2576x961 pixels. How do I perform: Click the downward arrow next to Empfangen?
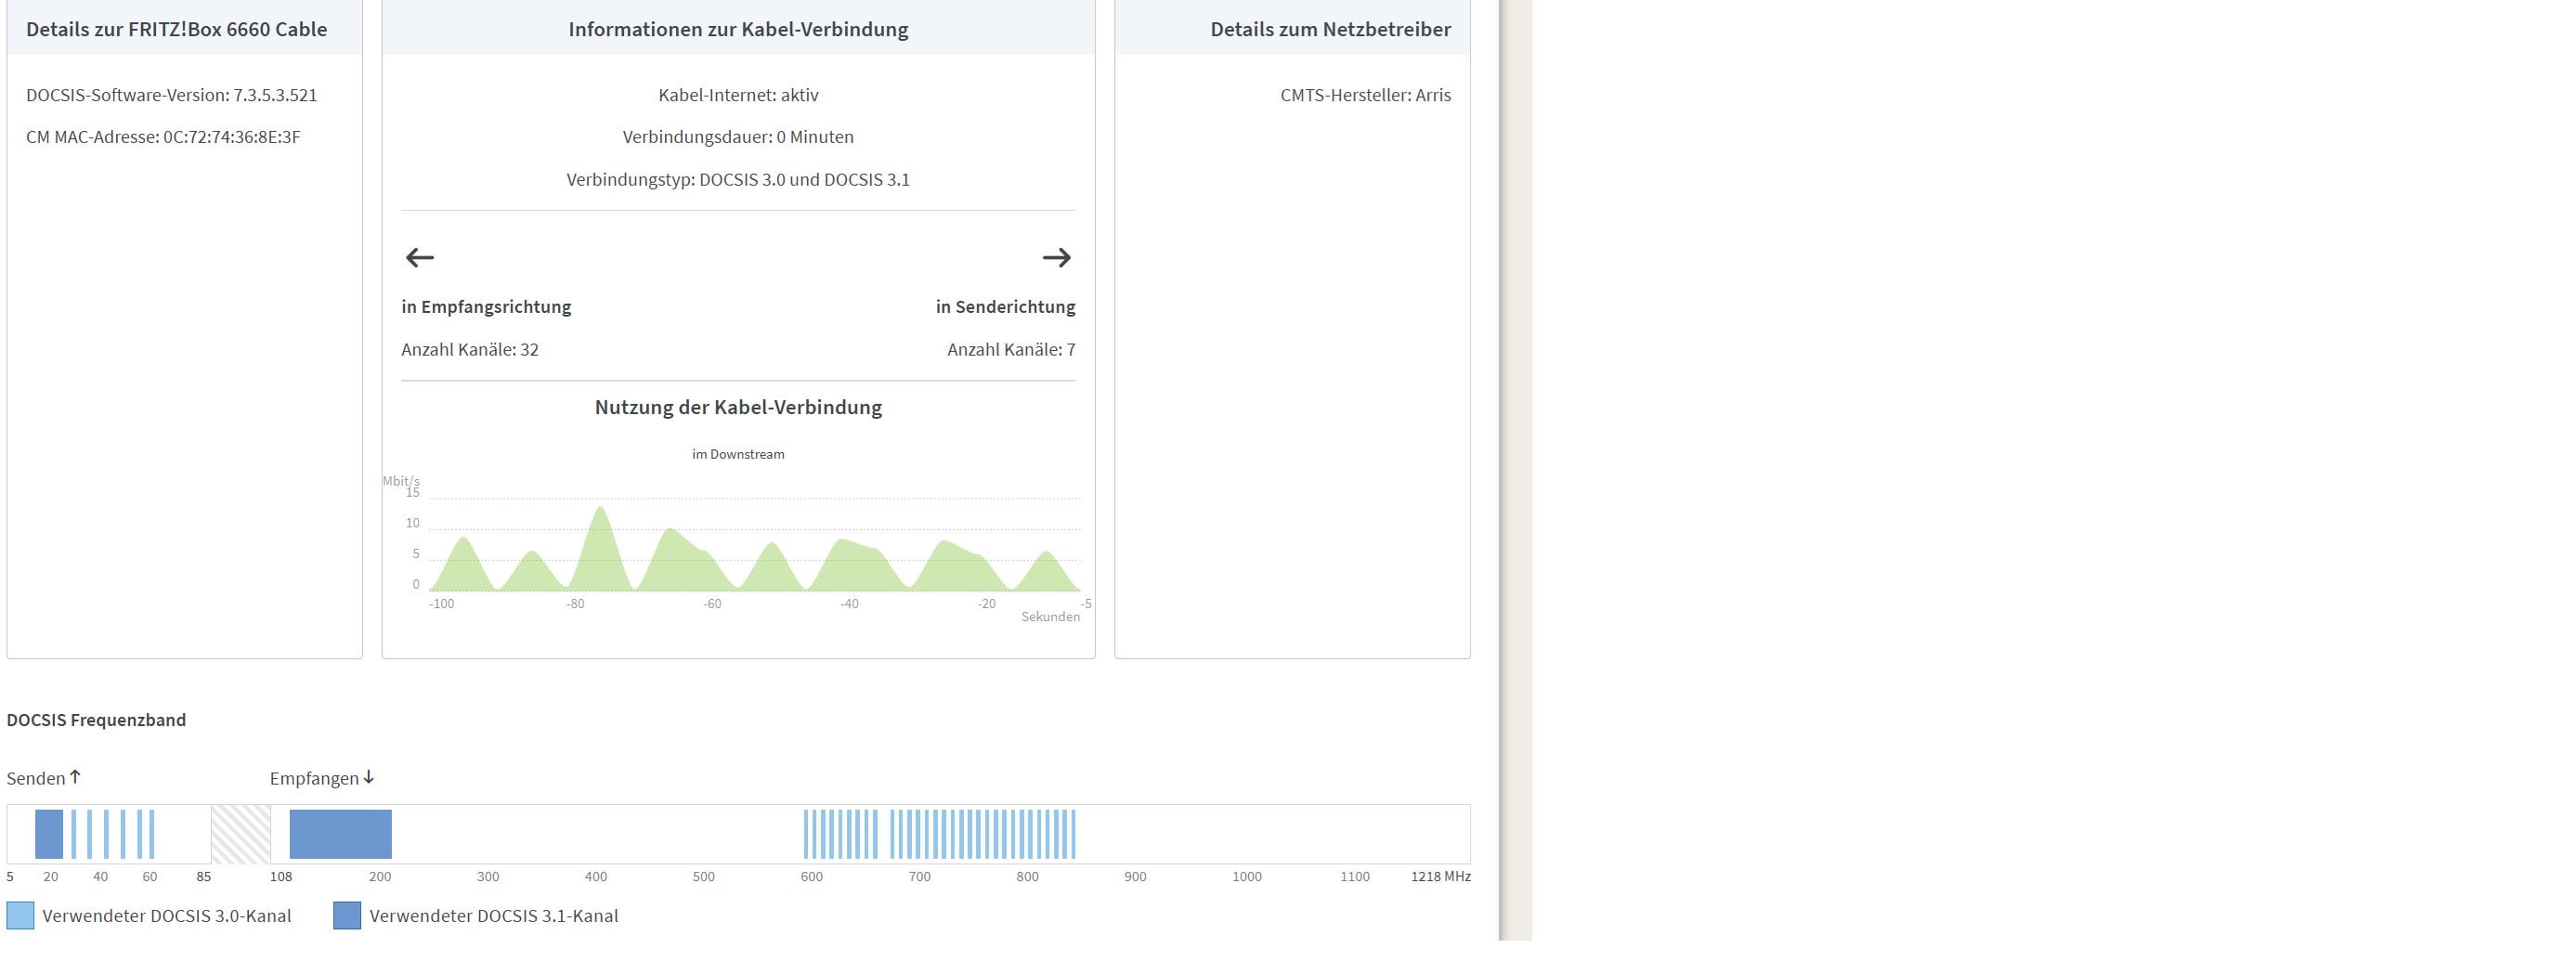pos(369,777)
